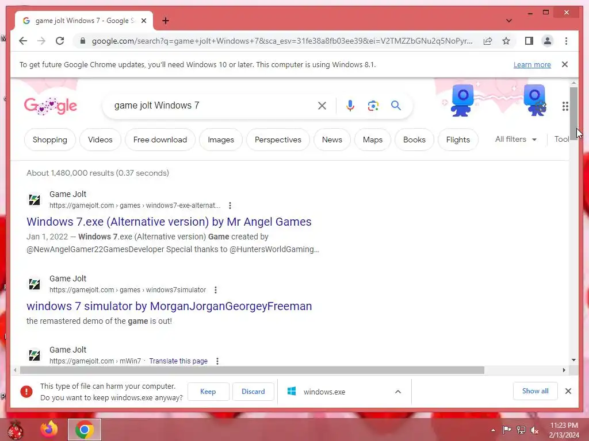Image resolution: width=589 pixels, height=441 pixels.
Task: Click the vertical scrollbar thumb
Action: point(573,113)
